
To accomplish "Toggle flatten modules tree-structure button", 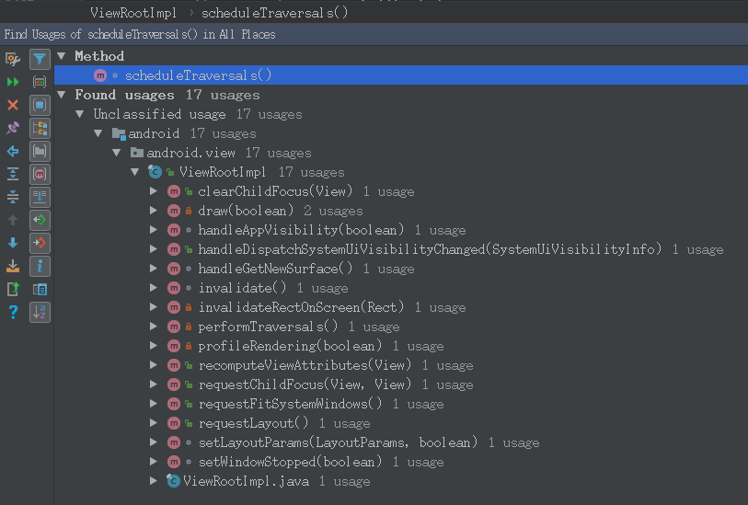I will tap(40, 128).
